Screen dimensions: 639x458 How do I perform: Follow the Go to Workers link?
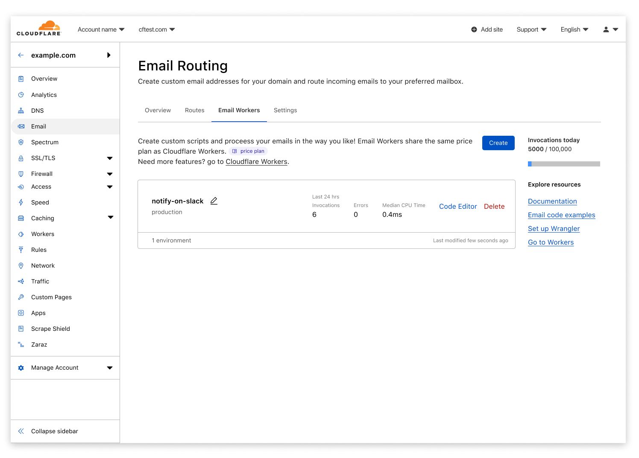(x=551, y=242)
